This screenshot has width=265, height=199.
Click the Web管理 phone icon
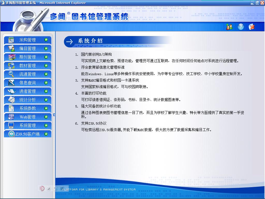(11, 117)
